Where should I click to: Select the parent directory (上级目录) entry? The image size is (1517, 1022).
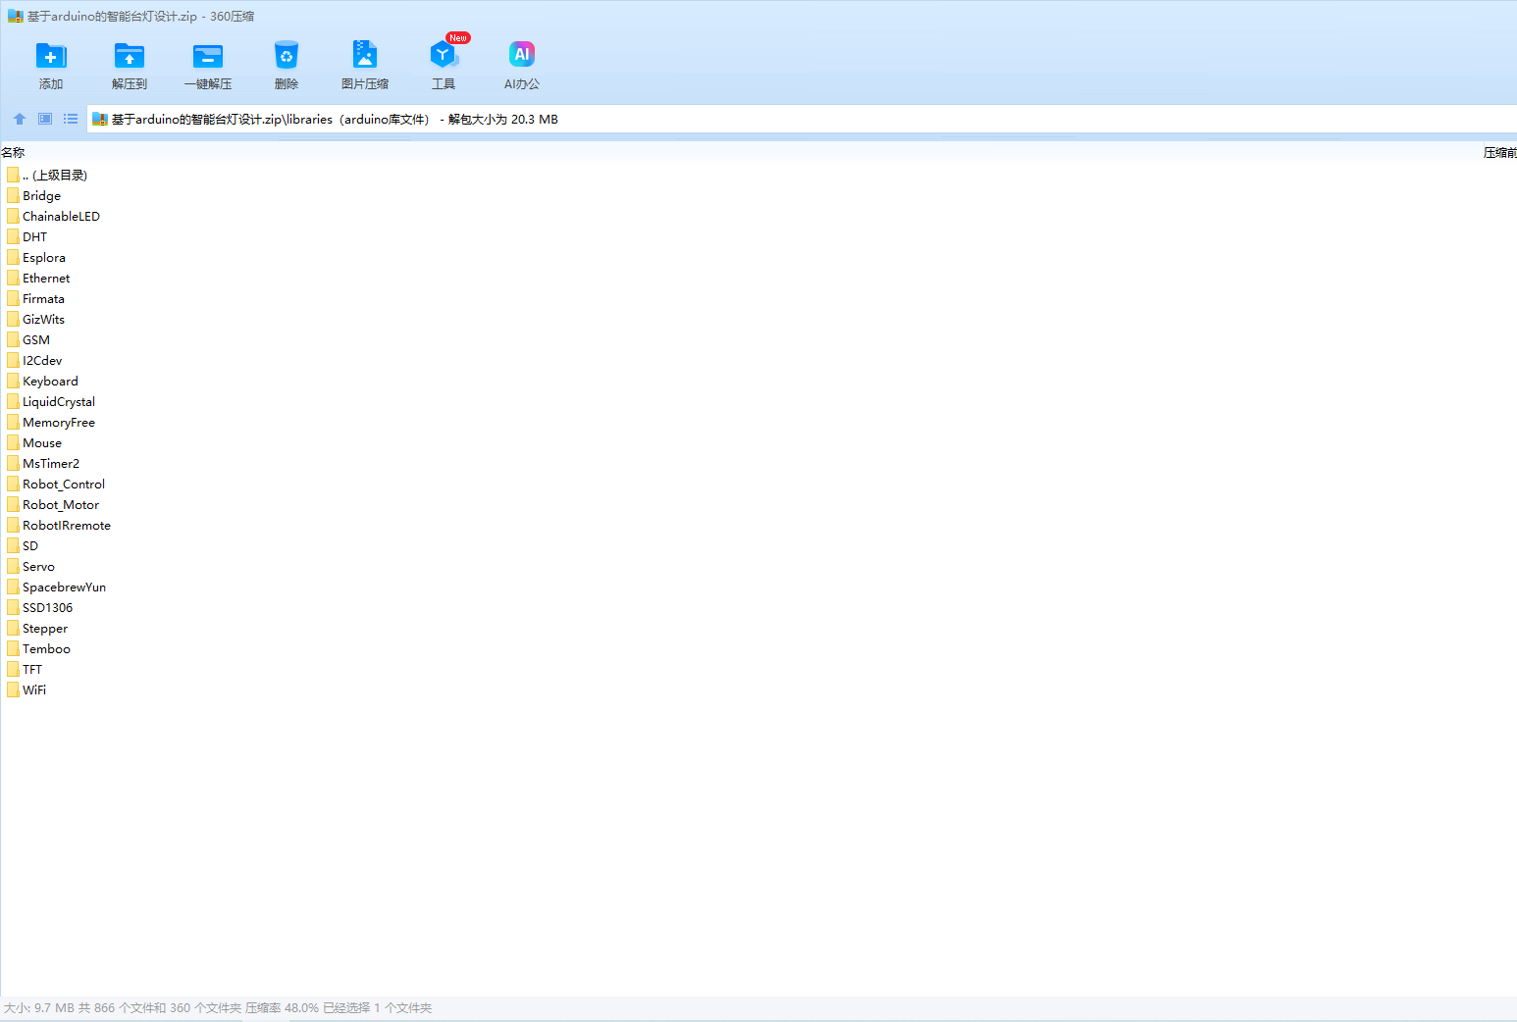[54, 176]
